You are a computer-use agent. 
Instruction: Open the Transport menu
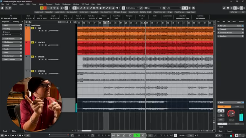point(49,4)
